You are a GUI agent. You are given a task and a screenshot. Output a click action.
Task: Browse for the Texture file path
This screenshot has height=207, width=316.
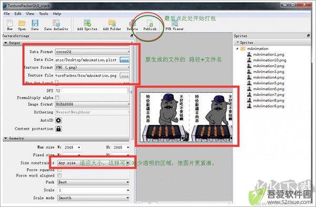tap(124, 76)
